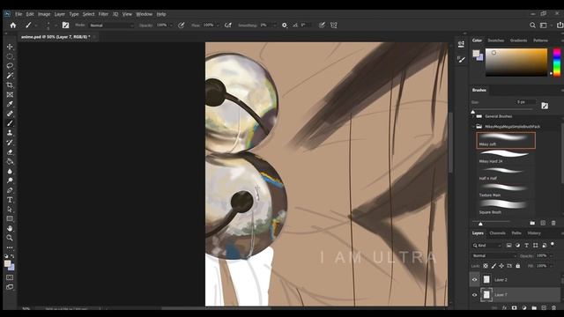Select the Magic Wand tool

(x=10, y=76)
